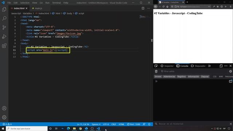Clear the console with the trash icon
Viewport: 233px width, 131px height.
tap(156, 71)
